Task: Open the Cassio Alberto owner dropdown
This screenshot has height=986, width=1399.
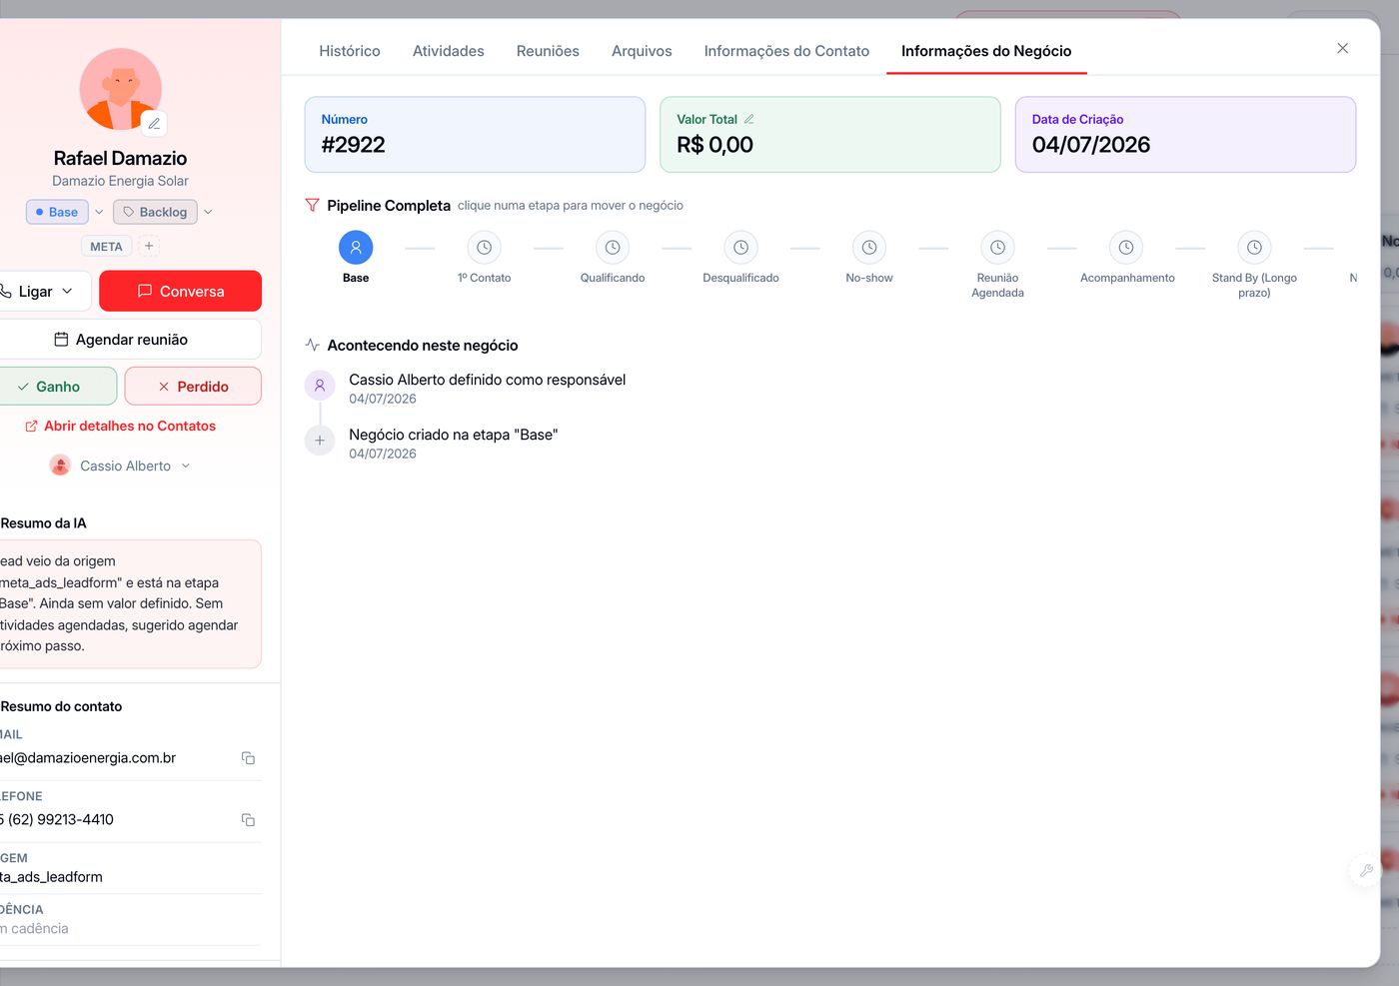Action: (120, 466)
